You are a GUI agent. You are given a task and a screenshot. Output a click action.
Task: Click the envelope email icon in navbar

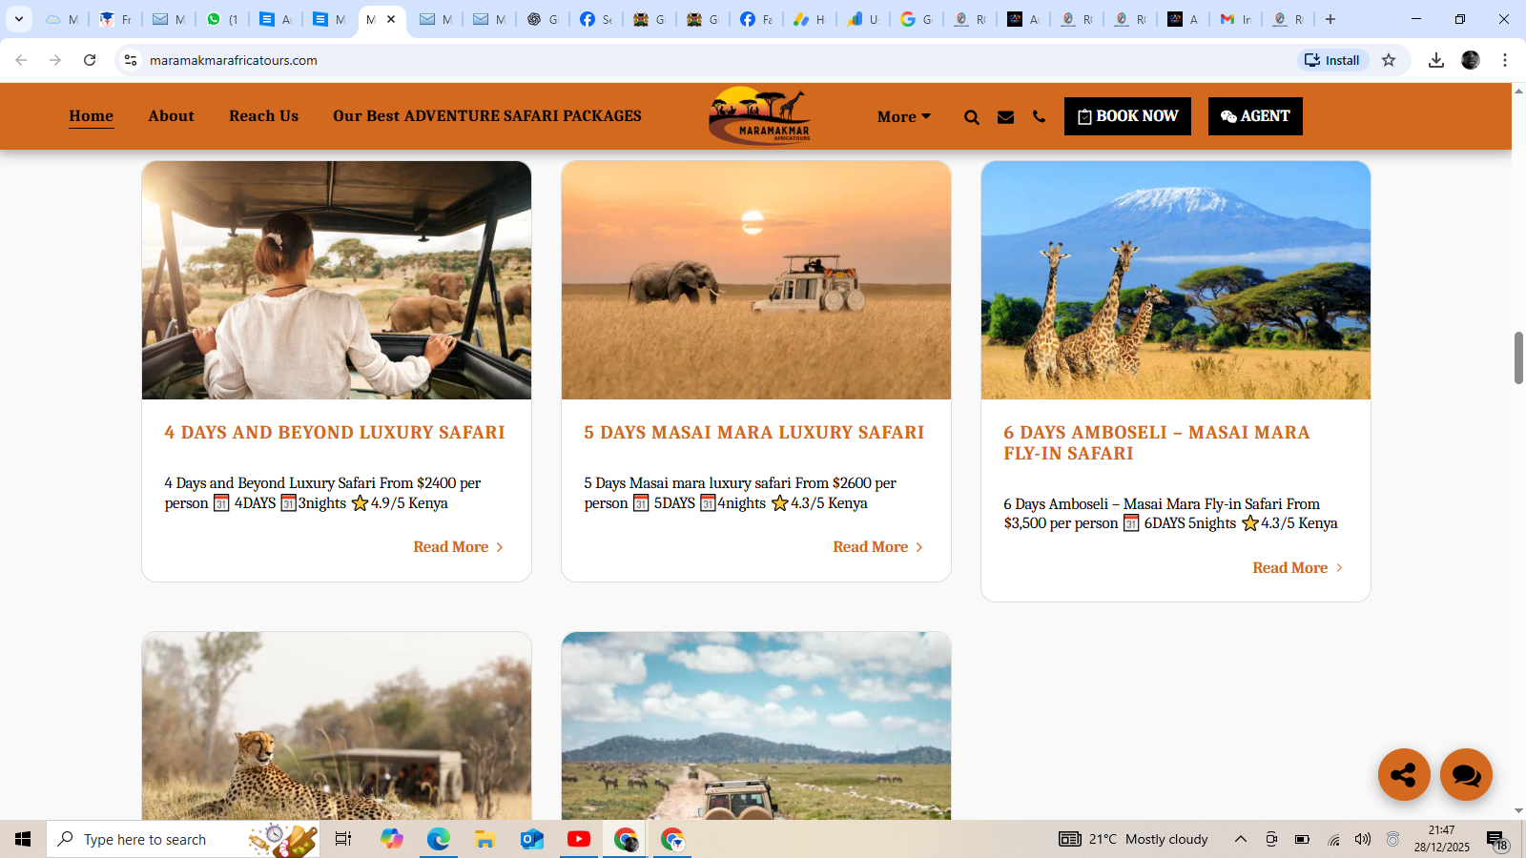pos(1005,117)
